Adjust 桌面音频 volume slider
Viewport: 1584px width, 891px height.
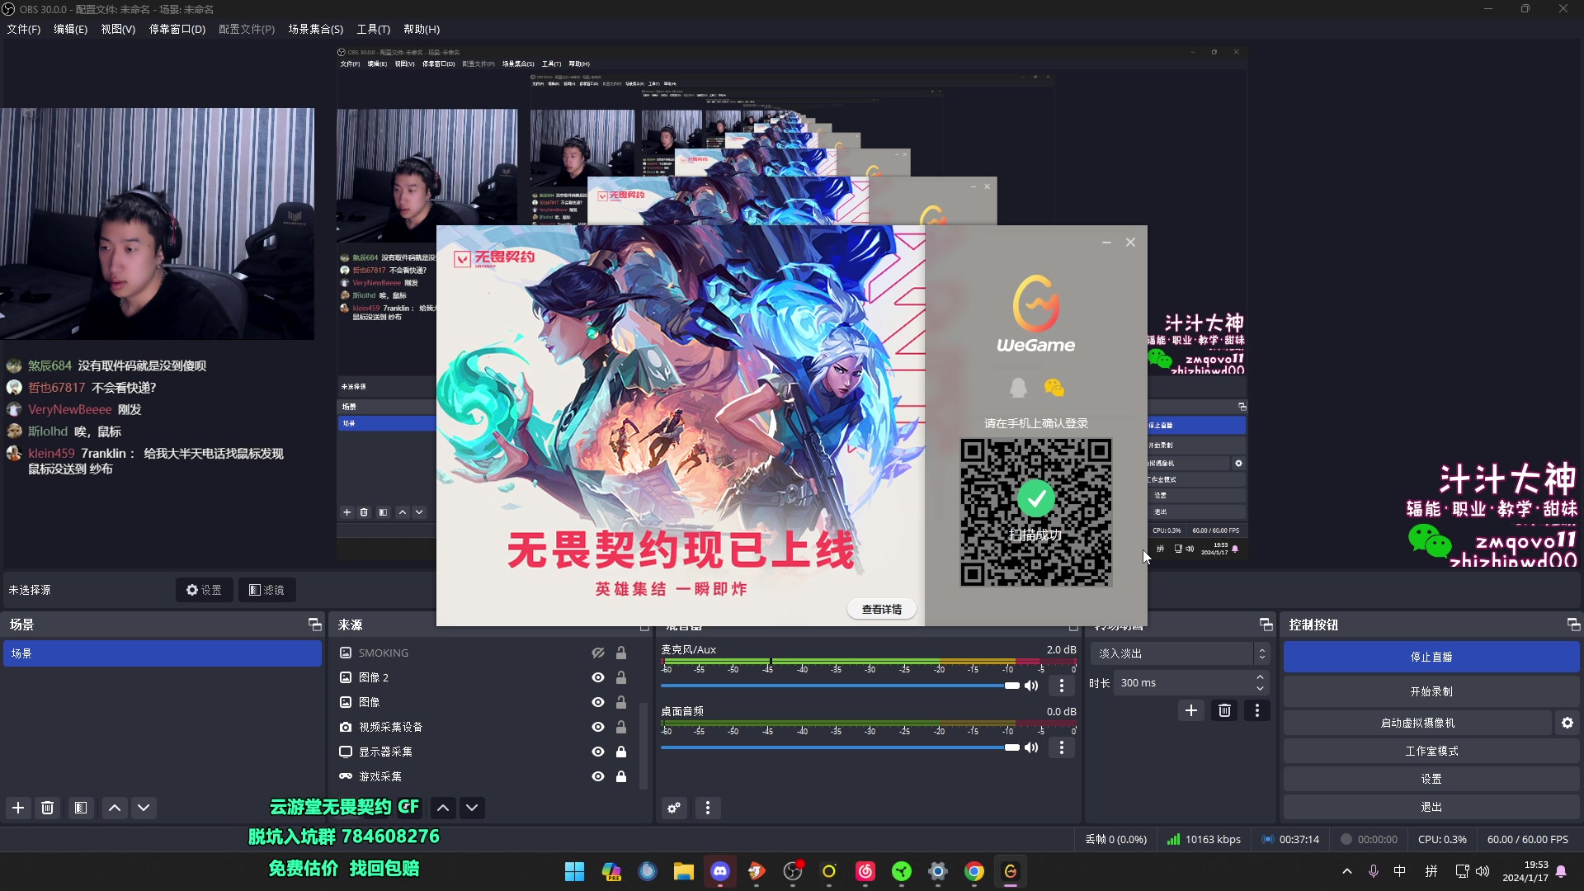click(840, 747)
